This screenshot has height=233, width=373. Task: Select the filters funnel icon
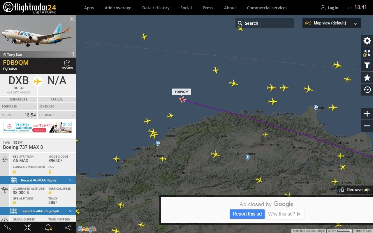tap(367, 65)
